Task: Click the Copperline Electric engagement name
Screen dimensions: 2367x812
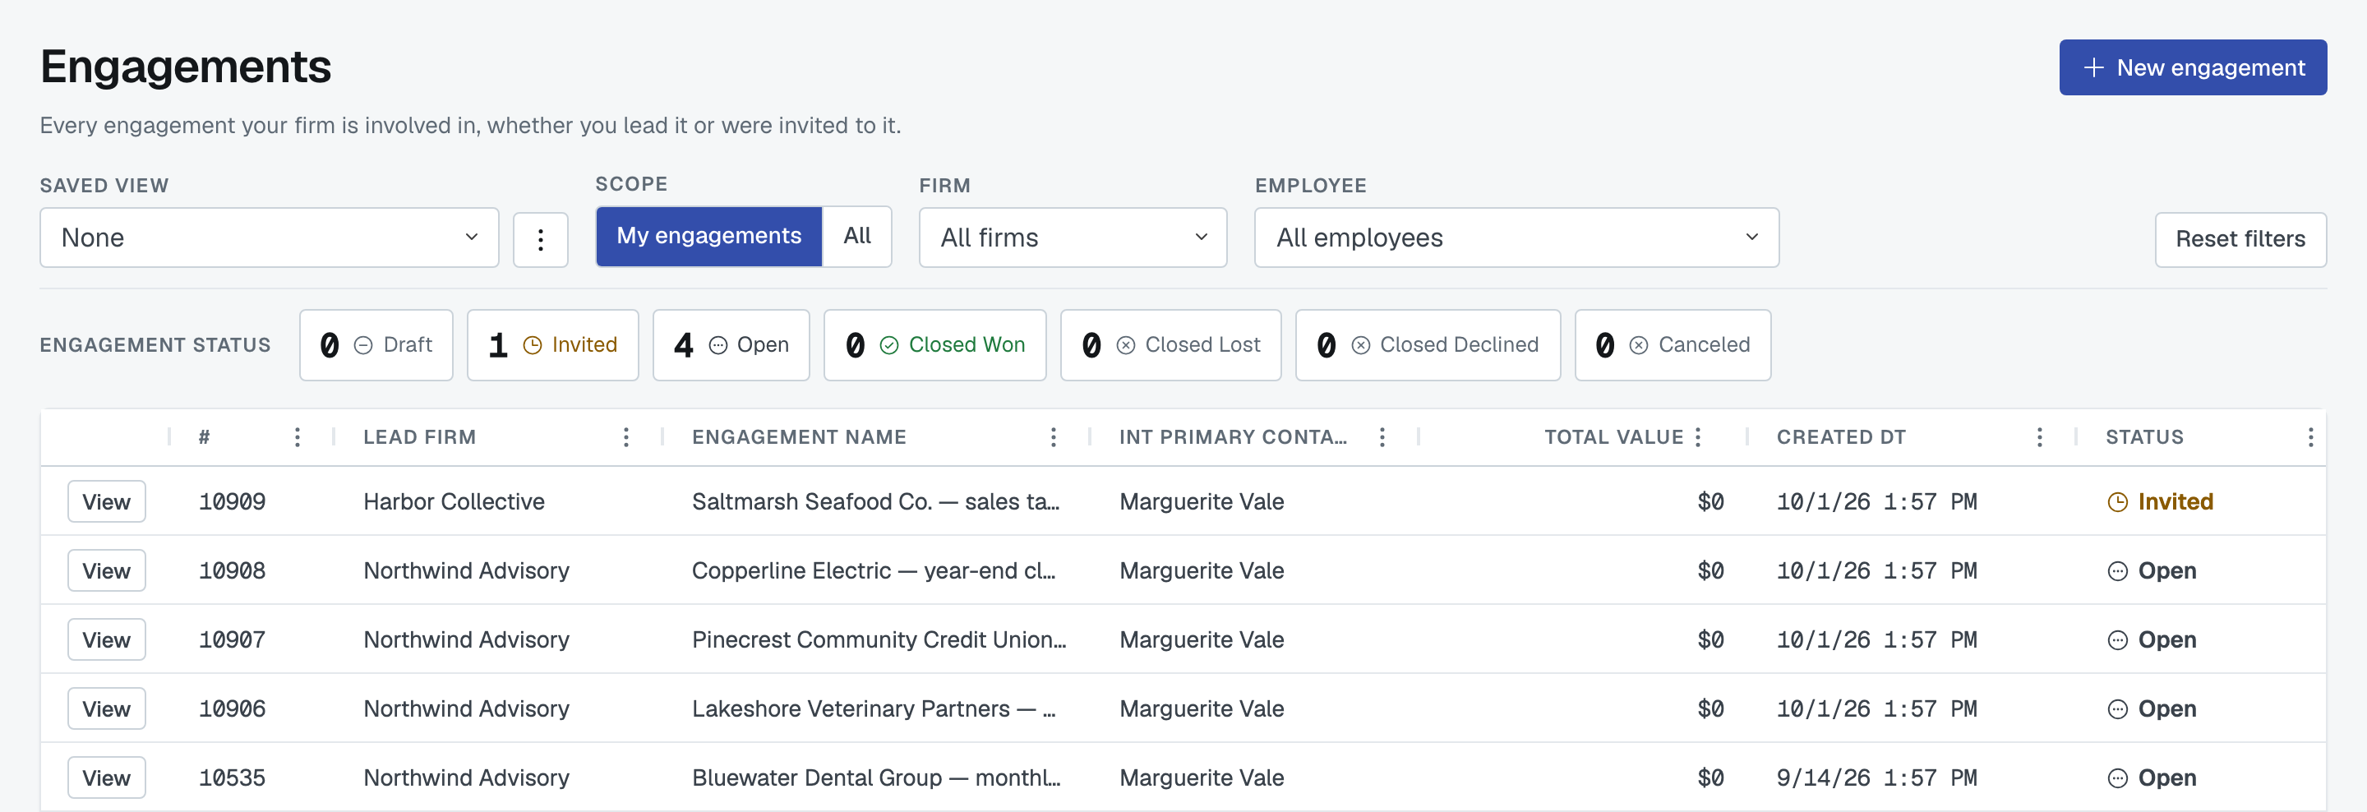Action: click(x=874, y=571)
